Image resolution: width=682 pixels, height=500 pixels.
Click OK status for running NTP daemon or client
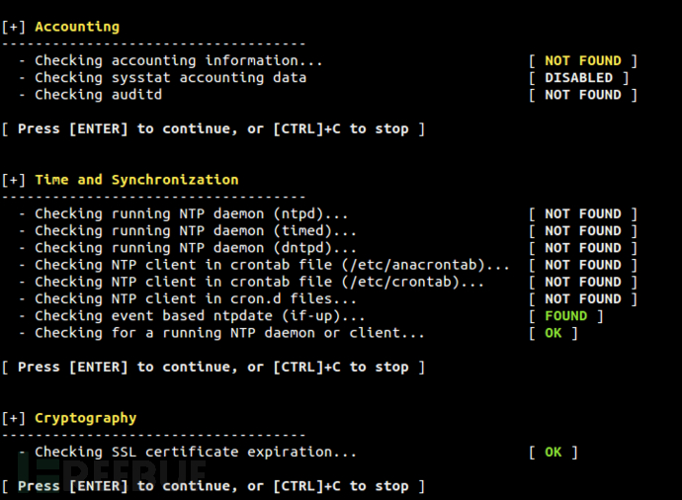coord(553,333)
